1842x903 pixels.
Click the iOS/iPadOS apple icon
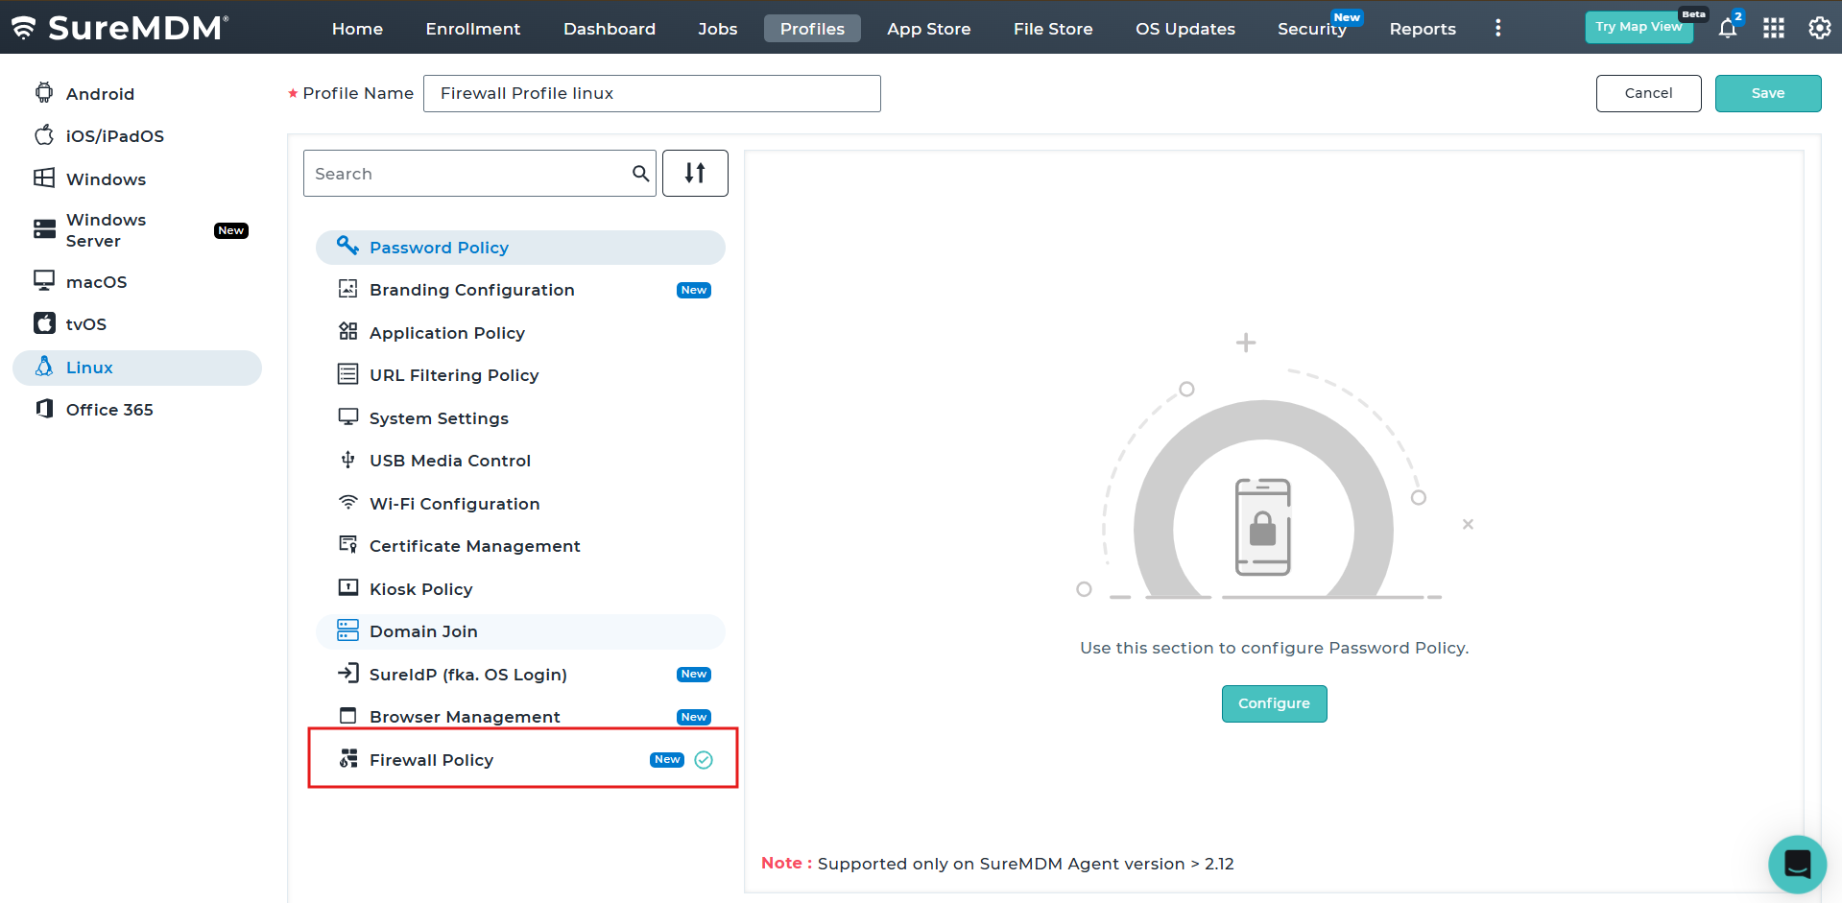tap(44, 135)
